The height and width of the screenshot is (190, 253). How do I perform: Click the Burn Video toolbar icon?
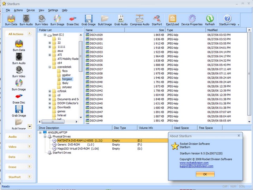pyautogui.click(x=42, y=20)
